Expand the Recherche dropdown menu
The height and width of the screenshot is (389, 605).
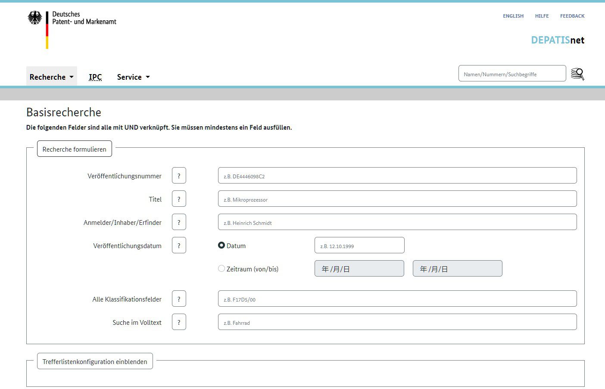[52, 77]
